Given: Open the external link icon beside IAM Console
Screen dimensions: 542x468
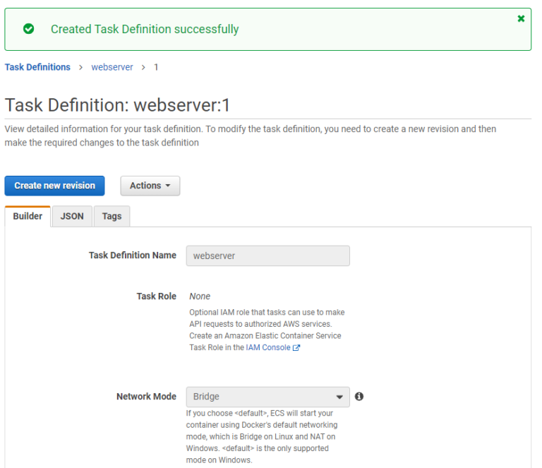Looking at the screenshot, I should pyautogui.click(x=296, y=348).
